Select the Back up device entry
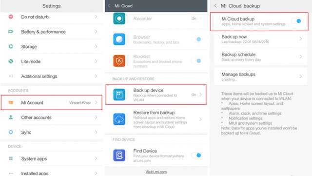Viewport: 312px width, 176px height. coord(156,95)
